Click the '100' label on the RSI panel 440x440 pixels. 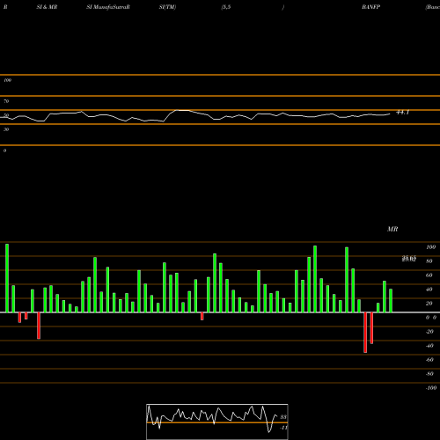(x=7, y=80)
